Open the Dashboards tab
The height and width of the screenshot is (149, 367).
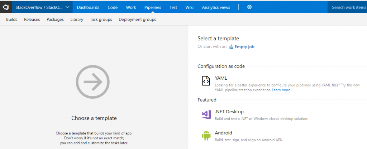coord(88,7)
